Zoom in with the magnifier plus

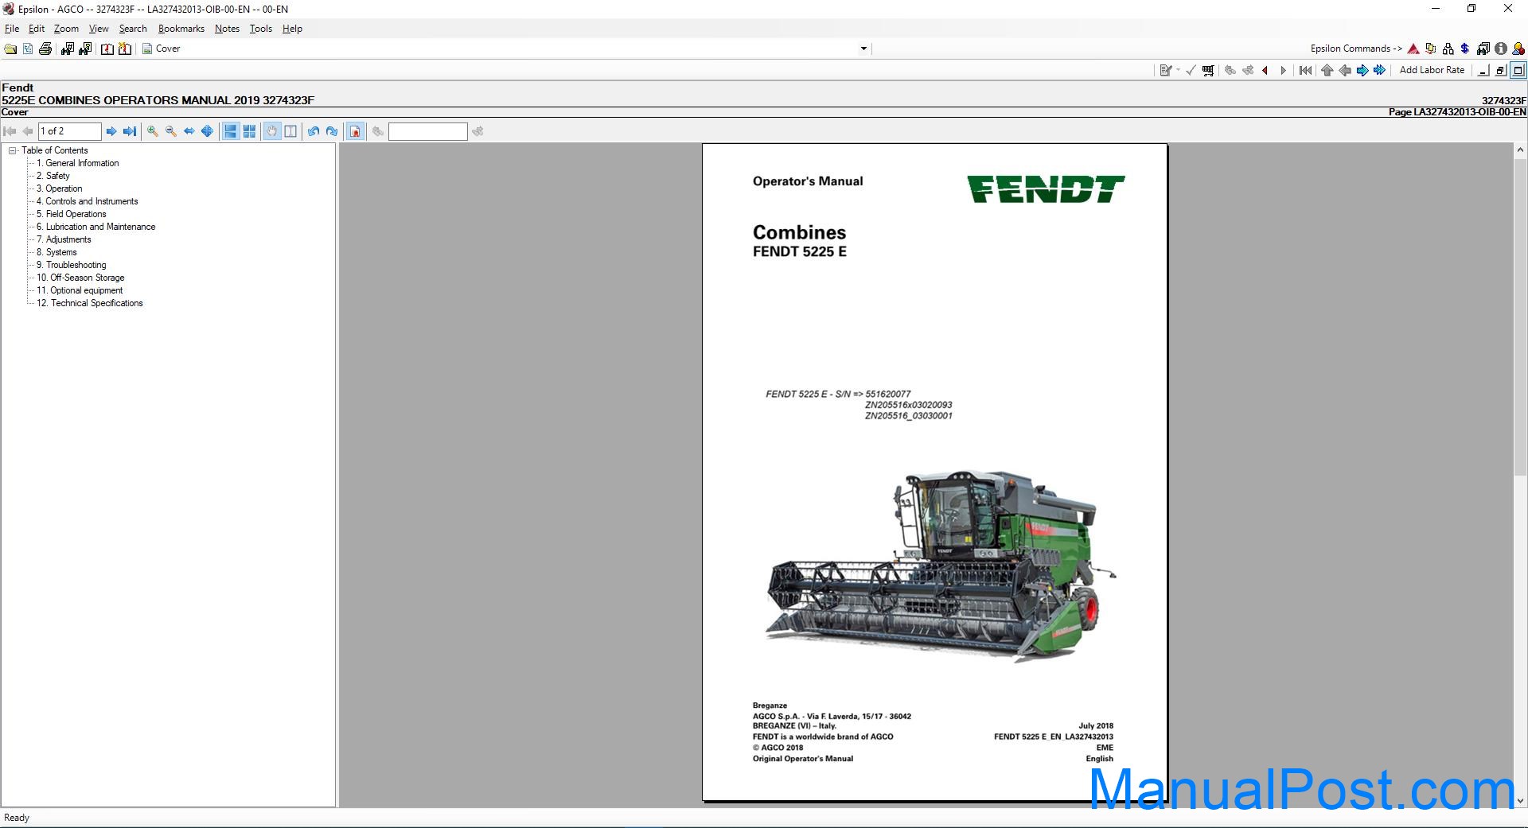pos(153,131)
